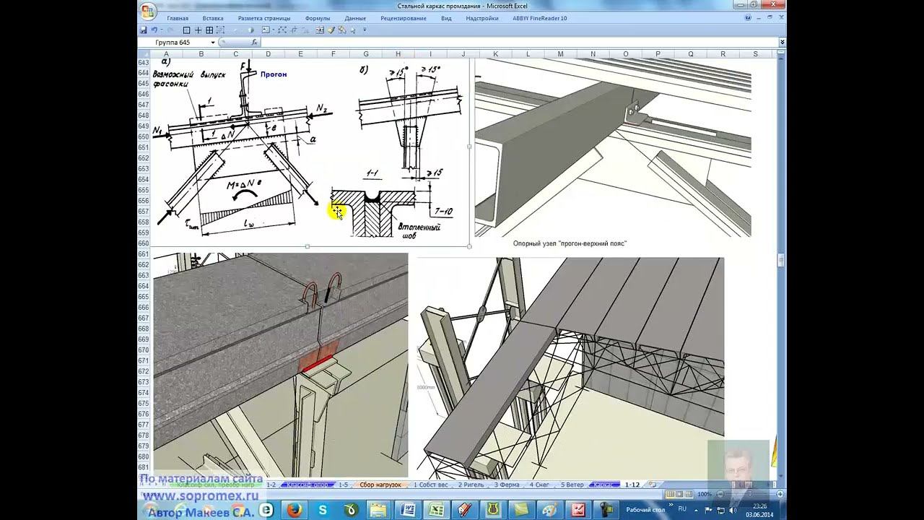Screen dimensions: 924x520
Task: Expand the Name Box dropdown
Action: [x=213, y=43]
